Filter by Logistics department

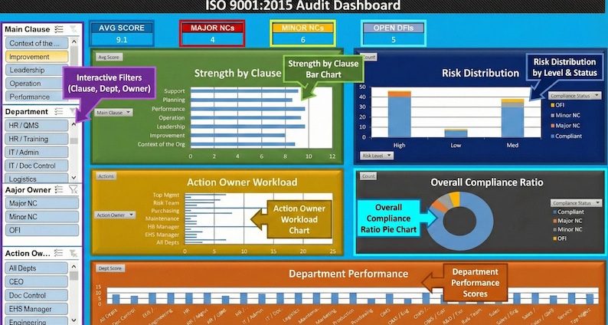click(x=37, y=179)
